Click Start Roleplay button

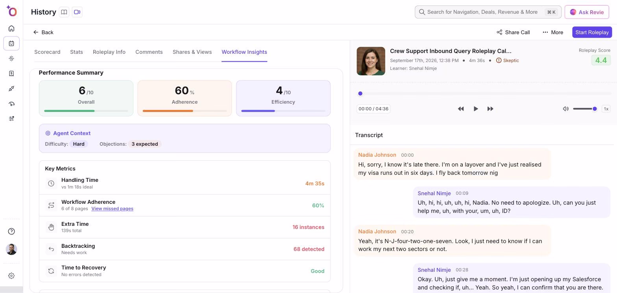(592, 32)
